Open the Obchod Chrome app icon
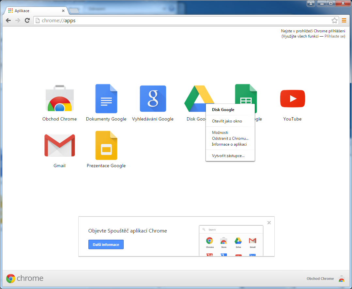Screen dimensions: 352x289 pyautogui.click(x=59, y=98)
